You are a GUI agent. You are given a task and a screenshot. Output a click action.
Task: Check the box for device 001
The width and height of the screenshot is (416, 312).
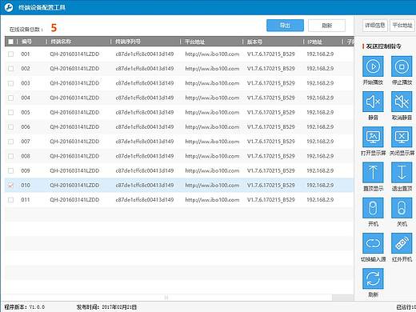[10, 54]
